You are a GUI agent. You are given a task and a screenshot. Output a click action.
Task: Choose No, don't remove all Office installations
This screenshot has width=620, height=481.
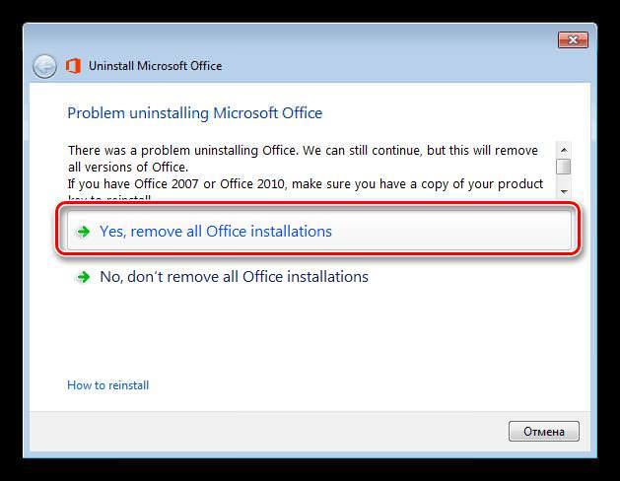click(234, 277)
